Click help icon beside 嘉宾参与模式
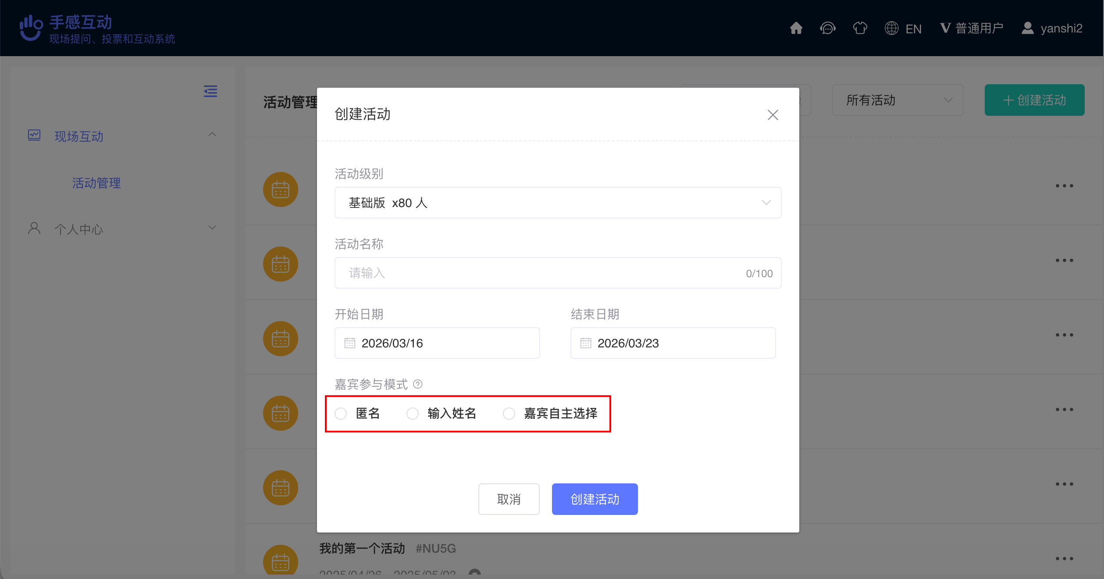Screen dimensions: 1104x579 [418, 384]
